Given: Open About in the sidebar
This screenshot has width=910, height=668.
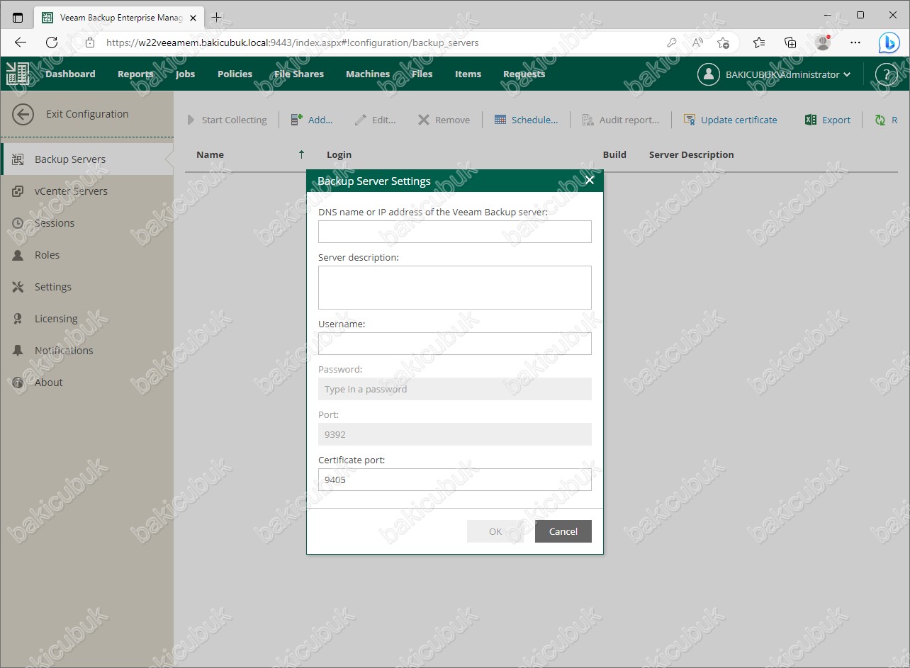Looking at the screenshot, I should pos(86,383).
